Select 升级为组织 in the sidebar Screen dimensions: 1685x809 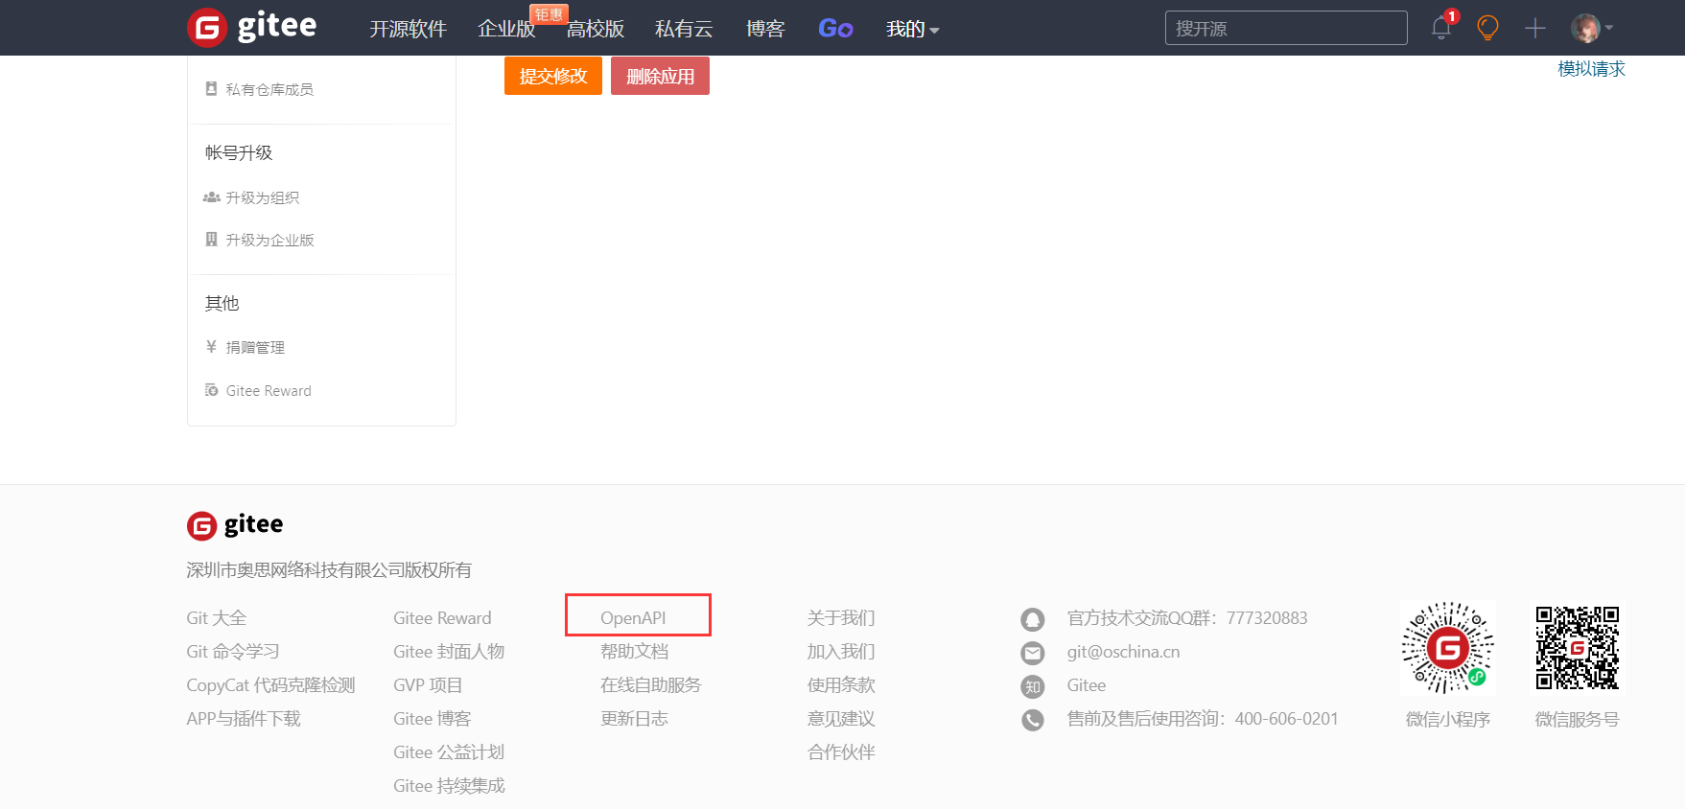262,197
